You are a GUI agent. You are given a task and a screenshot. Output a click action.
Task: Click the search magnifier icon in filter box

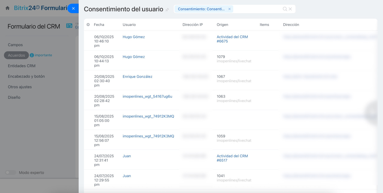click(285, 9)
